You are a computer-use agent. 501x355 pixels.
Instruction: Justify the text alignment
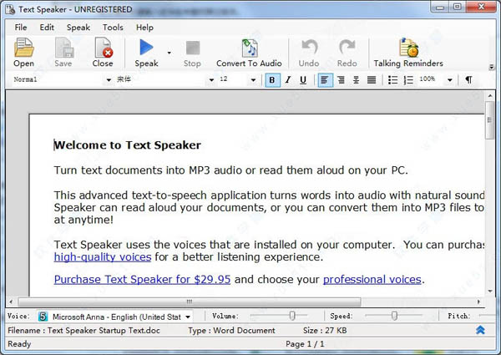[x=372, y=80]
